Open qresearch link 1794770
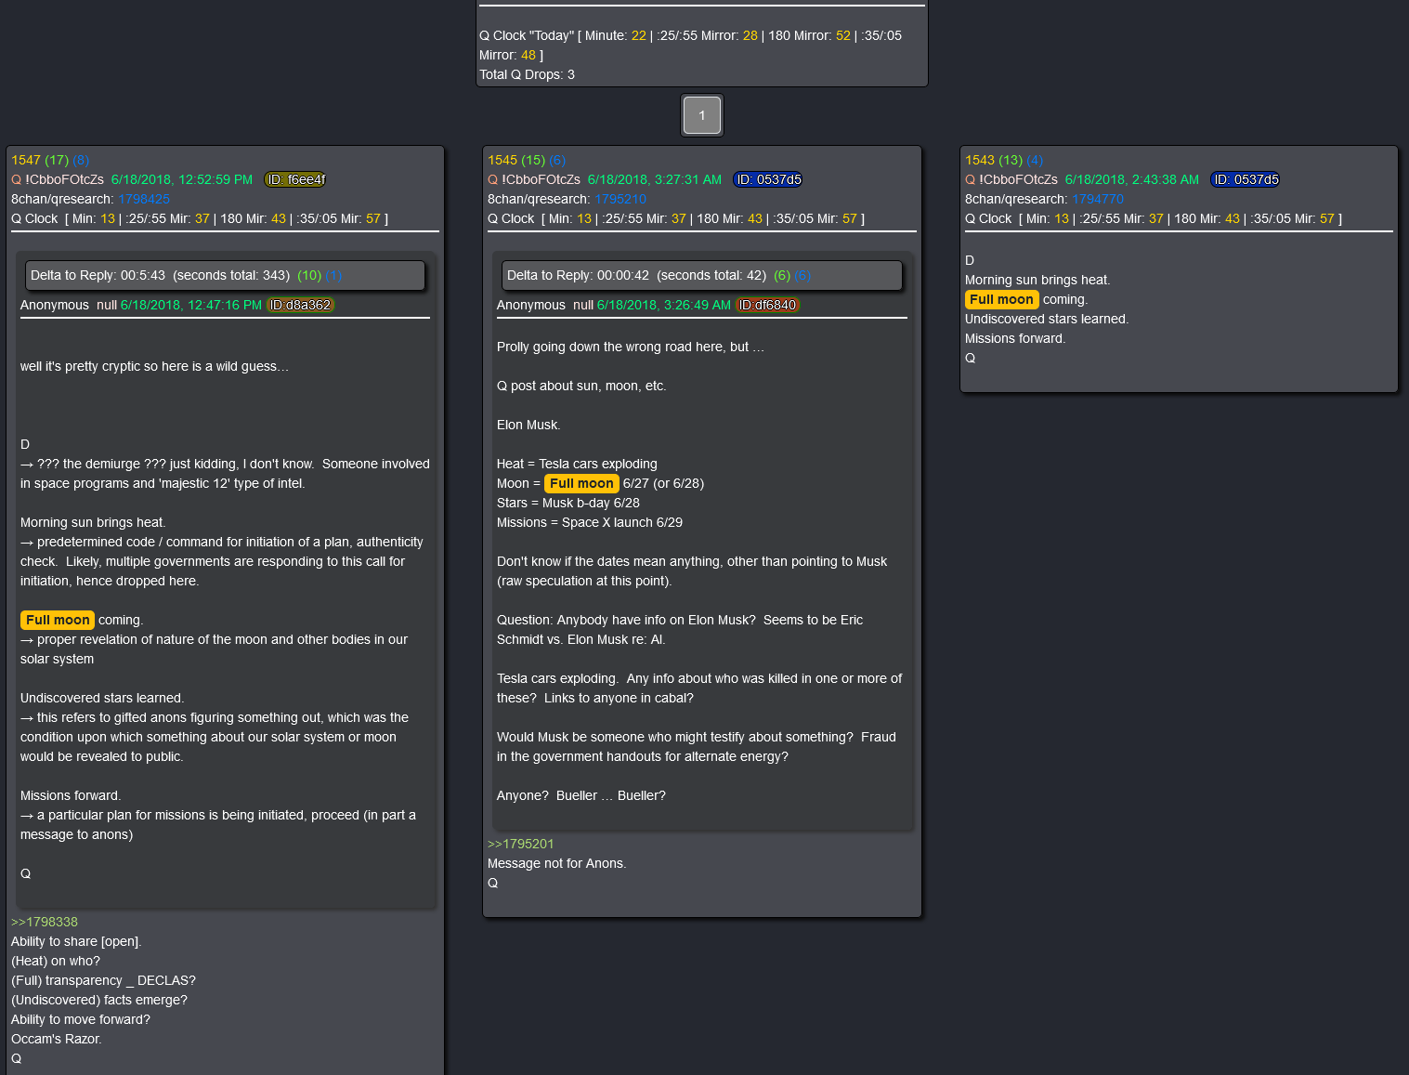1409x1075 pixels. click(x=1098, y=199)
